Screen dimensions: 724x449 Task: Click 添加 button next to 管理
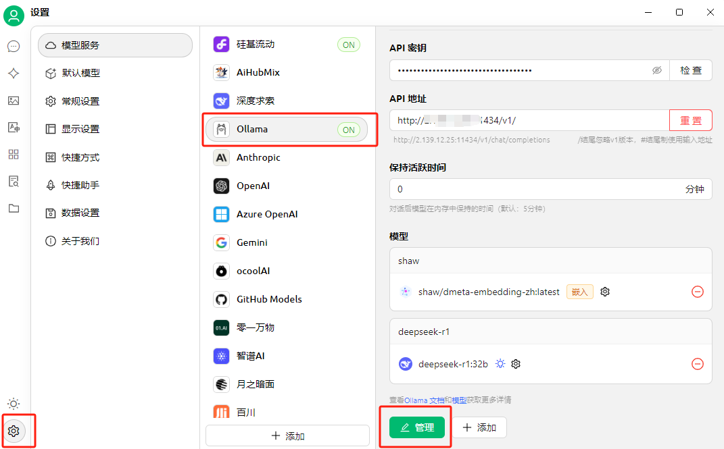[x=479, y=427]
